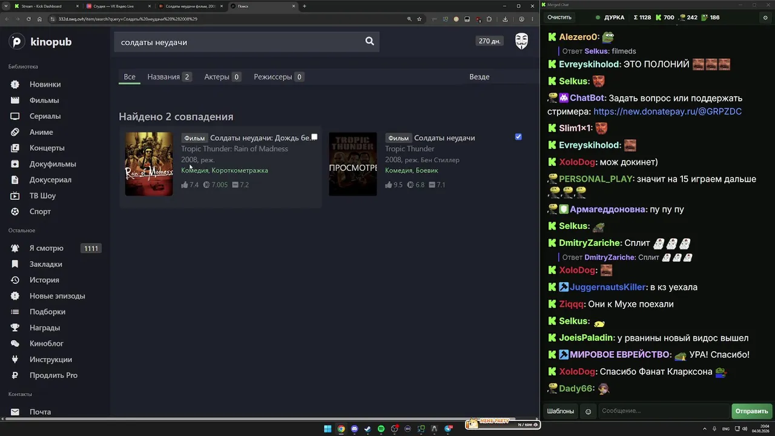Open the Tropic Thunder poster thumbnail

click(x=352, y=163)
